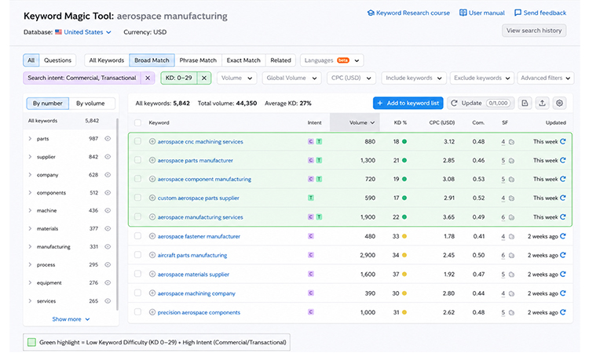The image size is (589, 353).
Task: Open Exclude keywords dropdown
Action: click(481, 78)
